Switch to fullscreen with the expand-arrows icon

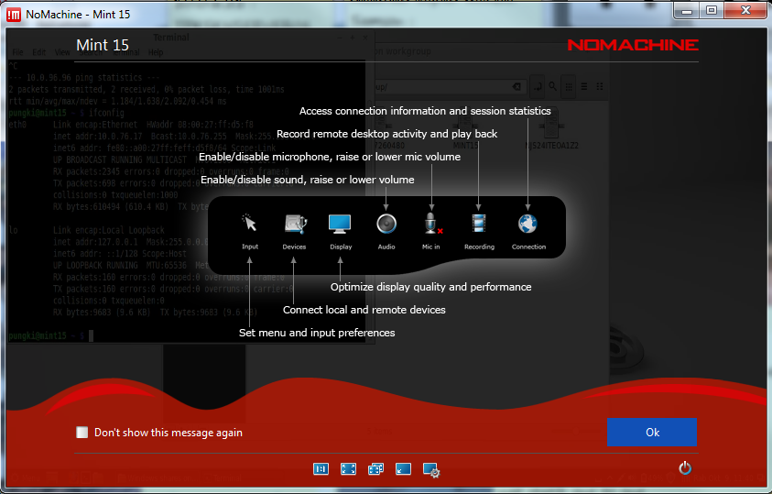pos(348,469)
